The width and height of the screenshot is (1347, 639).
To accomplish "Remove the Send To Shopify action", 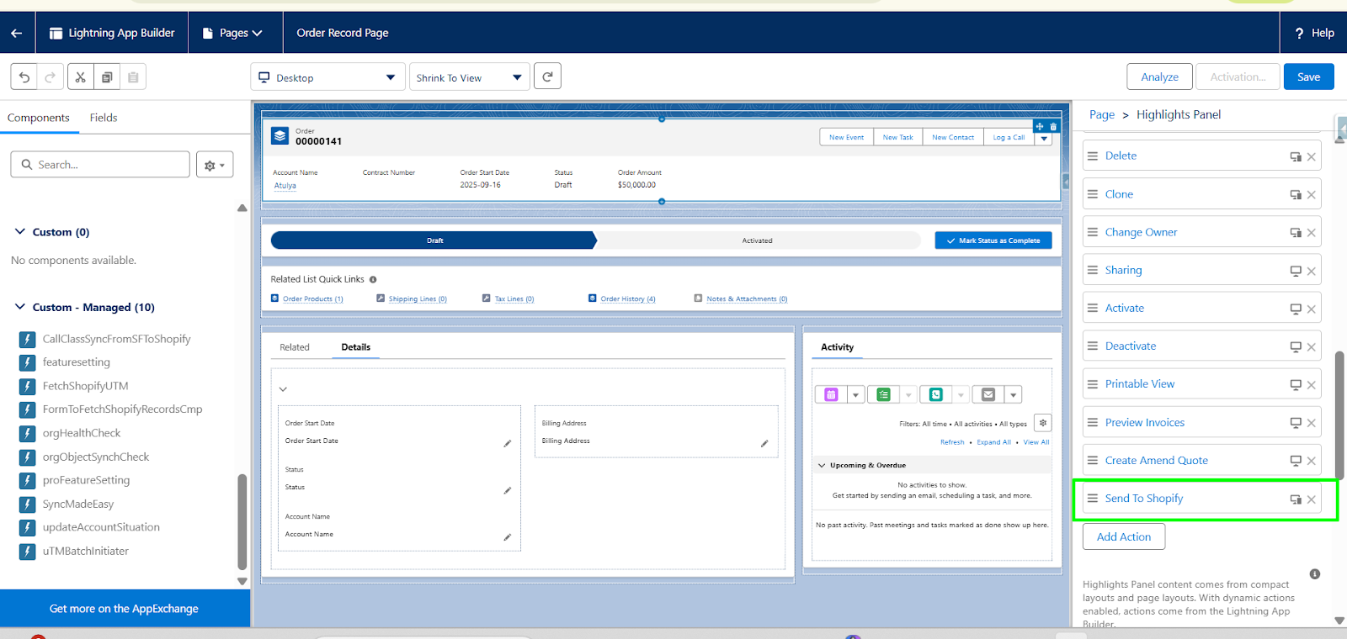I will [1311, 499].
